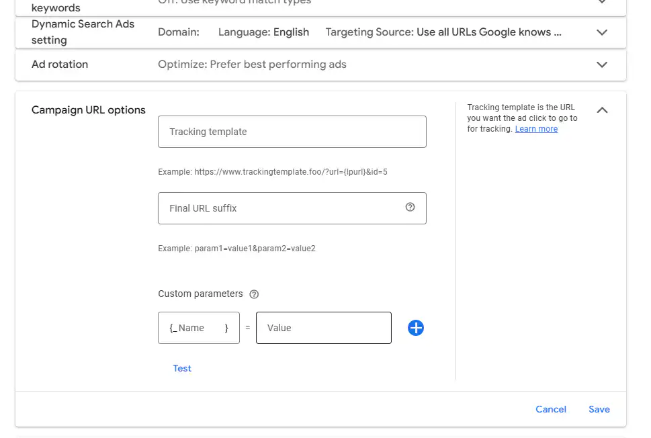The width and height of the screenshot is (651, 438).
Task: Click 'Optimize: Prefer best performing ads' text
Action: [252, 64]
